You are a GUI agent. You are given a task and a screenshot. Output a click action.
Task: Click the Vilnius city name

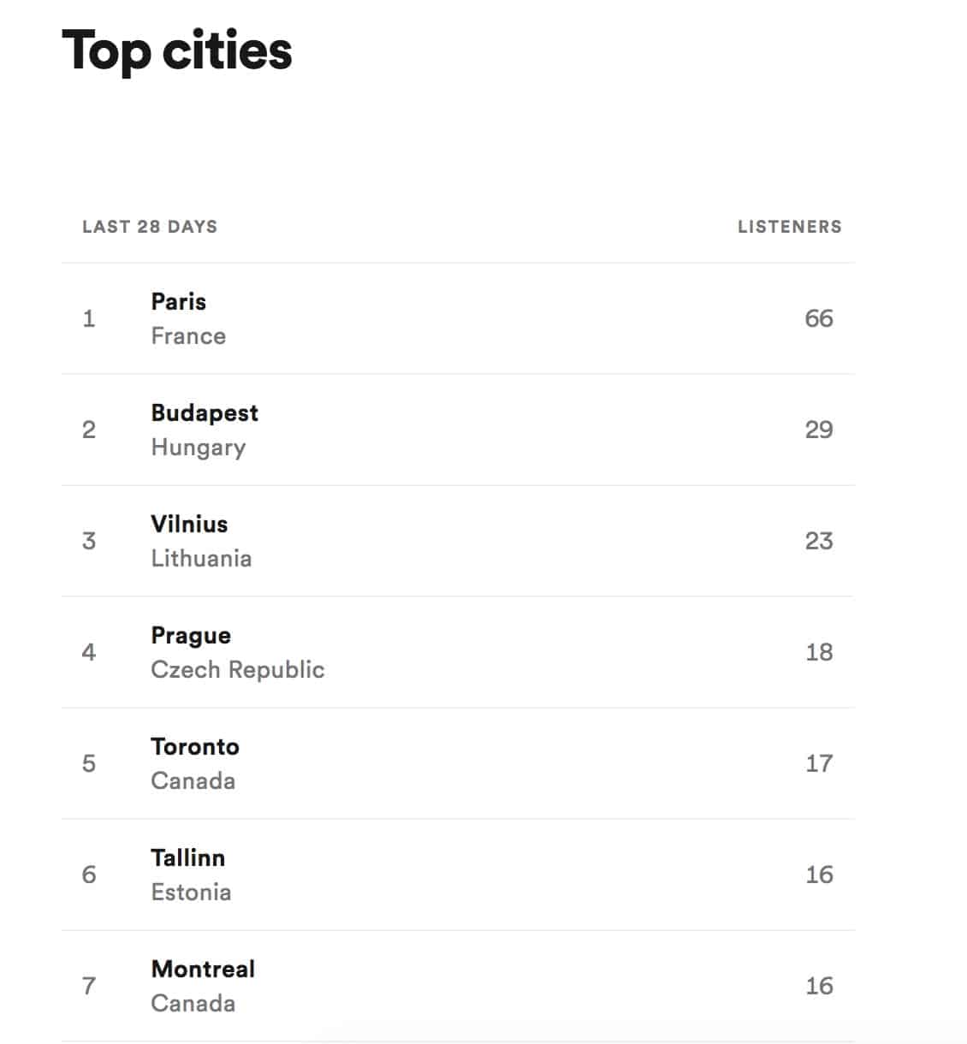click(x=189, y=524)
